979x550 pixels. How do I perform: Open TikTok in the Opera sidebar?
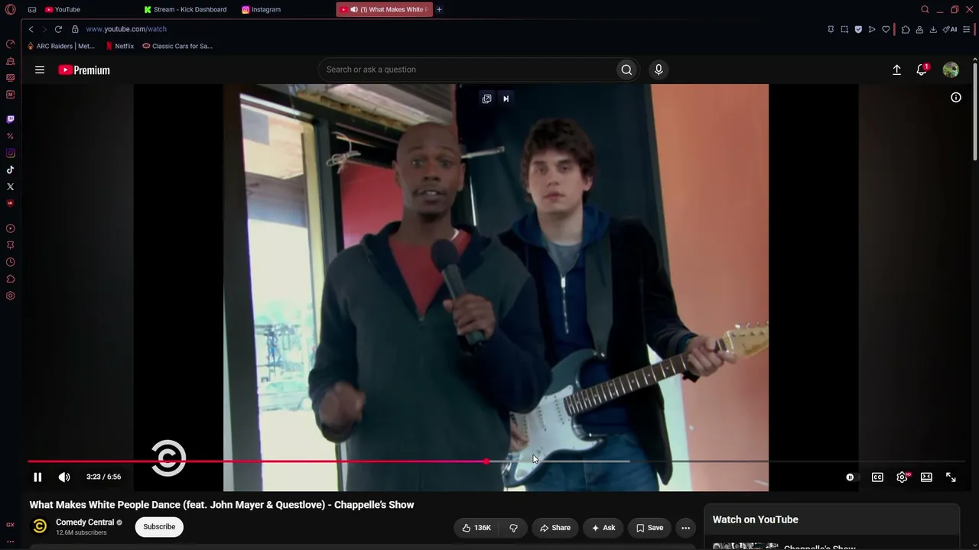coord(10,170)
